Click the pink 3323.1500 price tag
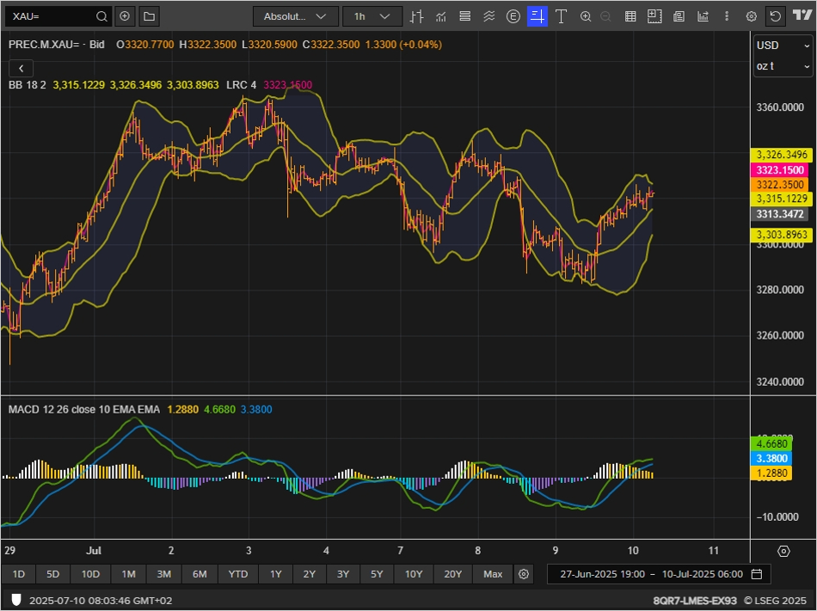Screen dimensions: 817x611 coord(780,169)
